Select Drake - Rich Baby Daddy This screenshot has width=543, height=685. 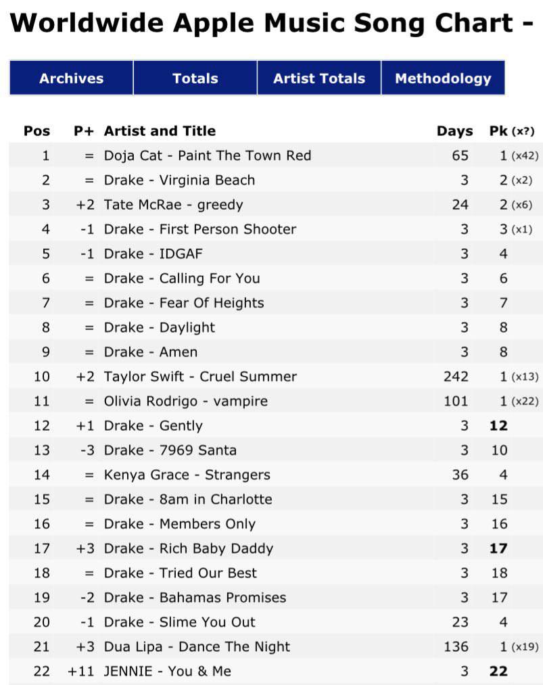tap(188, 548)
